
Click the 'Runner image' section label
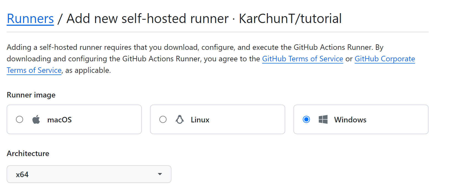[31, 95]
